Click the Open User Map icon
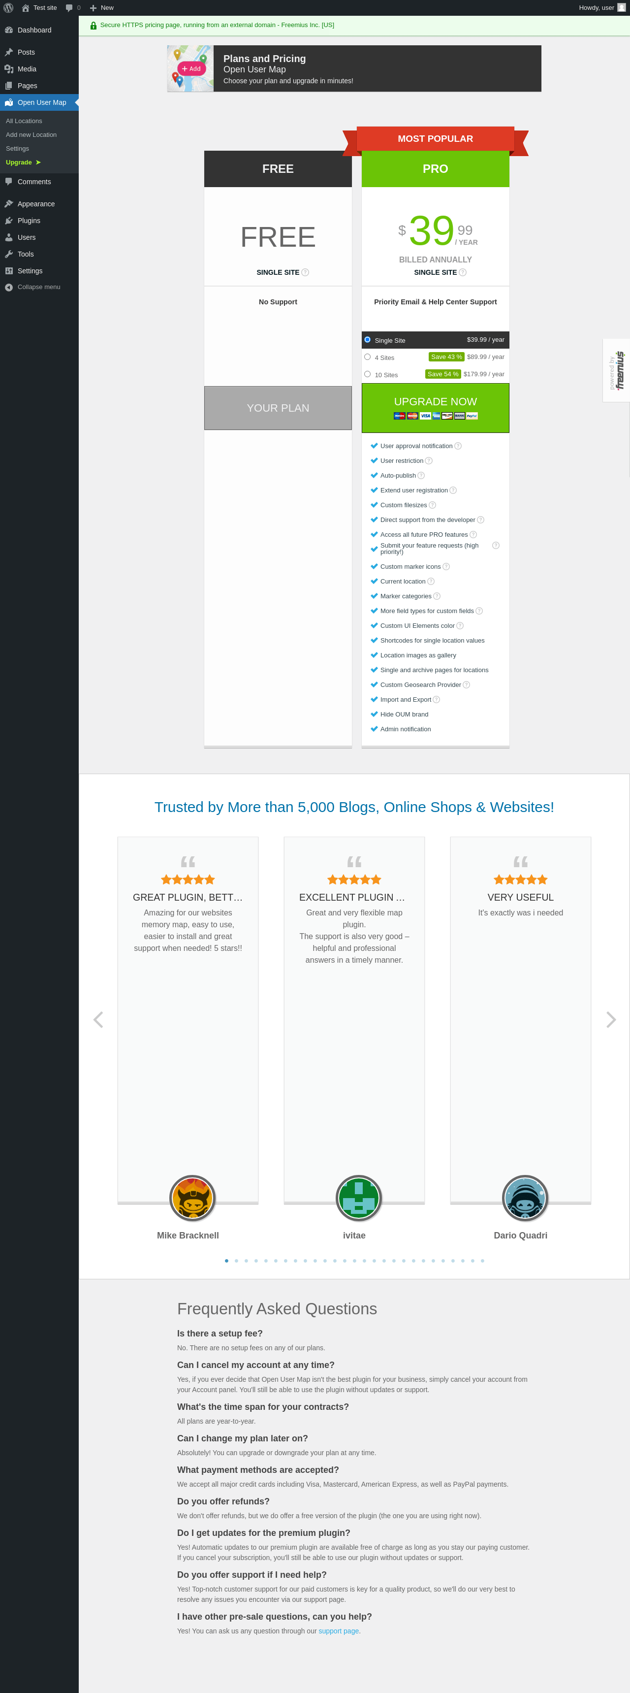This screenshot has height=1693, width=630. pyautogui.click(x=8, y=102)
